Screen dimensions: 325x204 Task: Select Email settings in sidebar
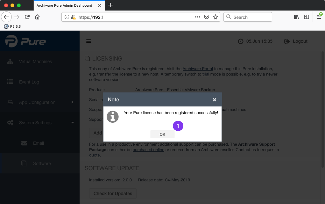pyautogui.click(x=38, y=143)
